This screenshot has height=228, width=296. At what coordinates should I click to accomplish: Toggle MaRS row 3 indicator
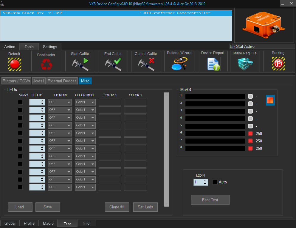click(250, 111)
